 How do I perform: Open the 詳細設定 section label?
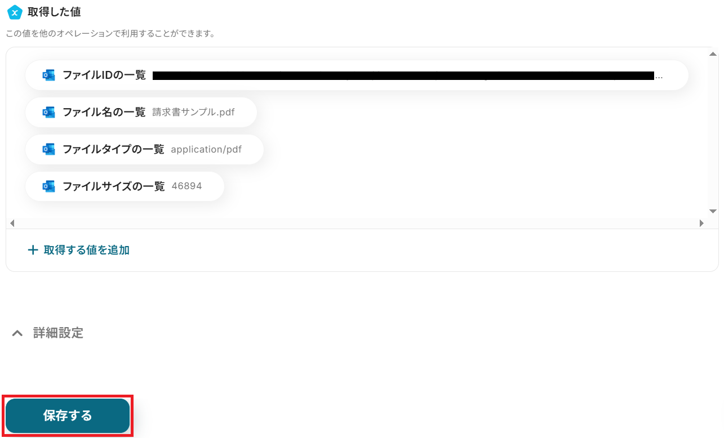tap(58, 333)
